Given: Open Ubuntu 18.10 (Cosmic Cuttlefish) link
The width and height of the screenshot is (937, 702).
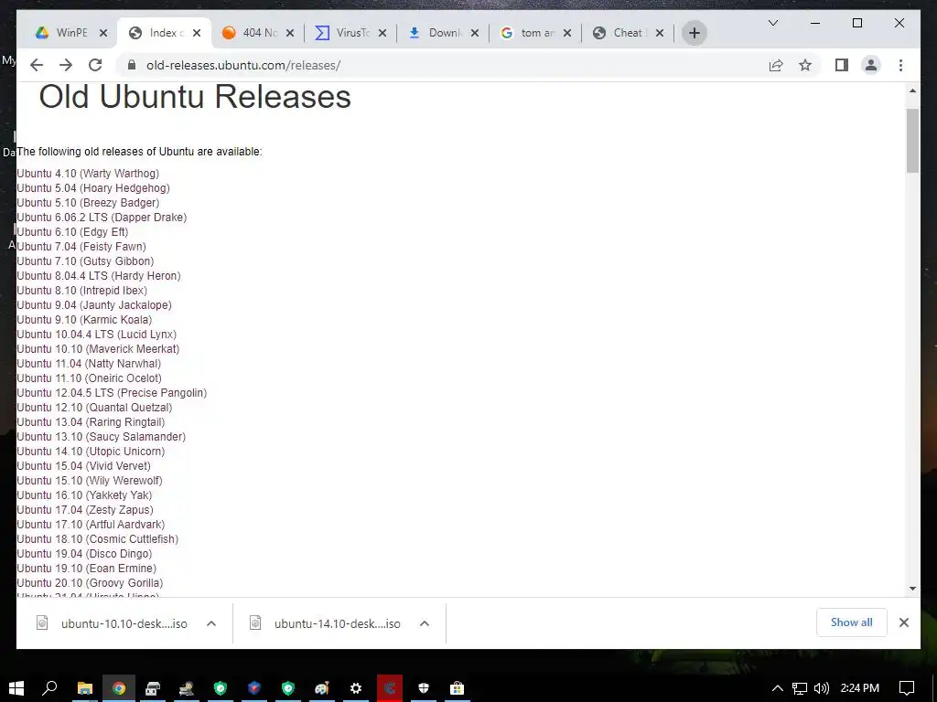Looking at the screenshot, I should [x=97, y=539].
